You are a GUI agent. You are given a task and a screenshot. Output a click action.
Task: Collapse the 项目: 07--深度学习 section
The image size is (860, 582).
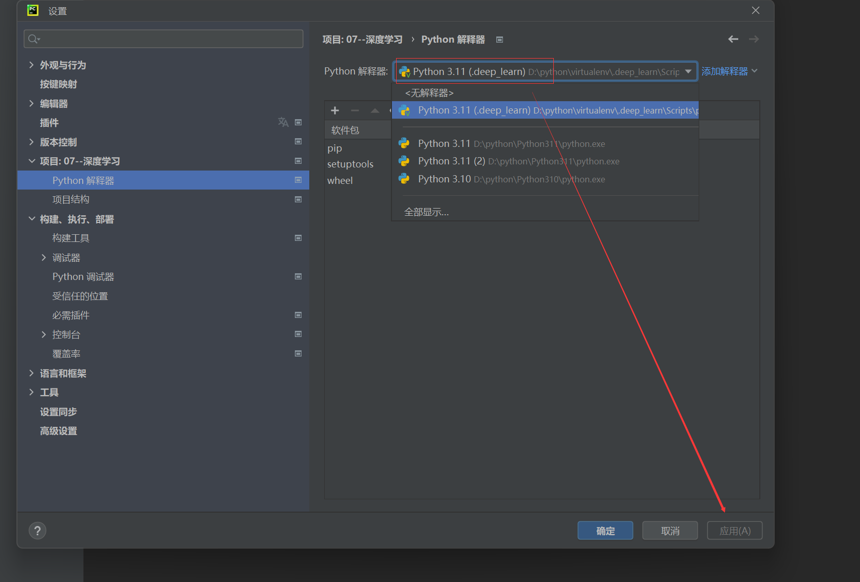pyautogui.click(x=31, y=161)
